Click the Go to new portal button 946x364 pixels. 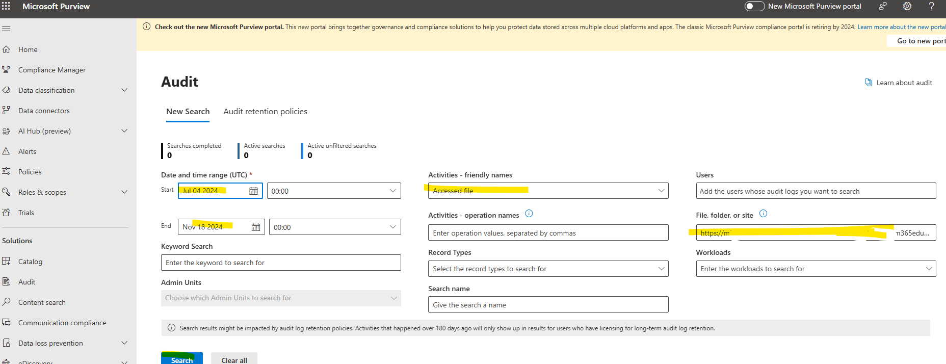(916, 41)
